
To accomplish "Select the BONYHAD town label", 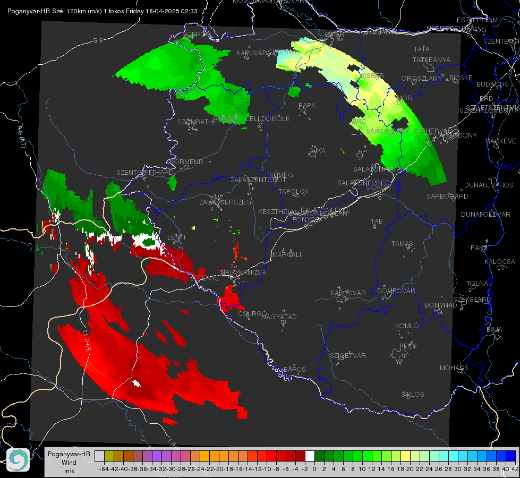I will (x=441, y=305).
